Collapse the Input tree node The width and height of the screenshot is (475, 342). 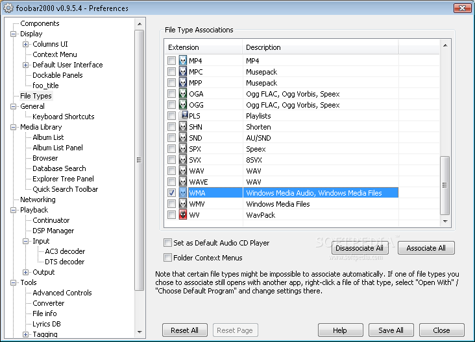click(x=25, y=241)
